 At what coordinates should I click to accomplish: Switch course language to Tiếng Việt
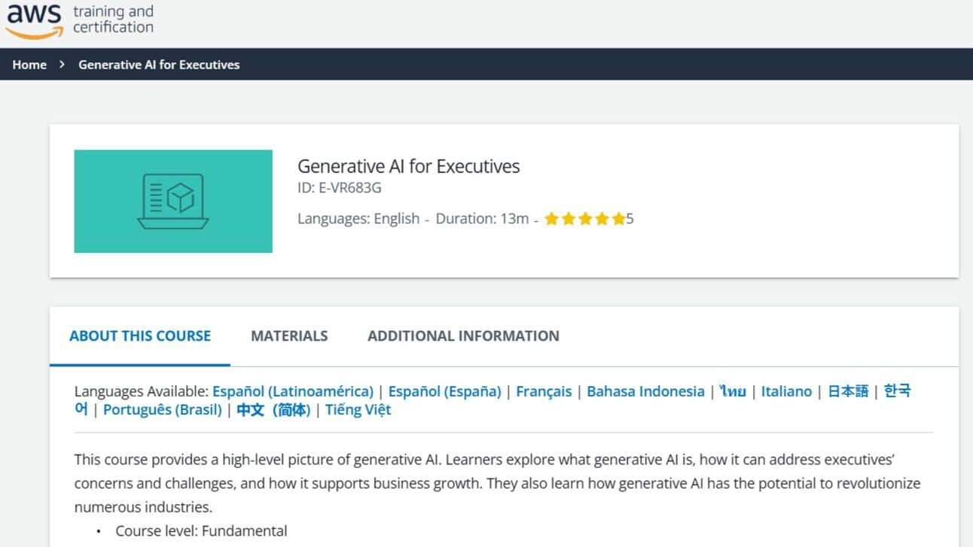click(358, 410)
